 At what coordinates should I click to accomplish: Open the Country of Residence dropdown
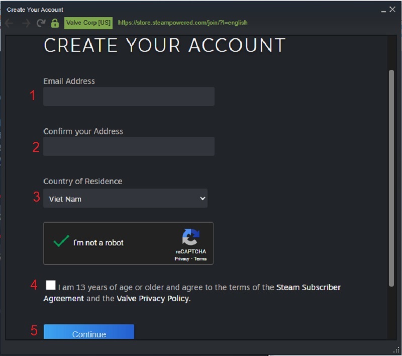125,198
